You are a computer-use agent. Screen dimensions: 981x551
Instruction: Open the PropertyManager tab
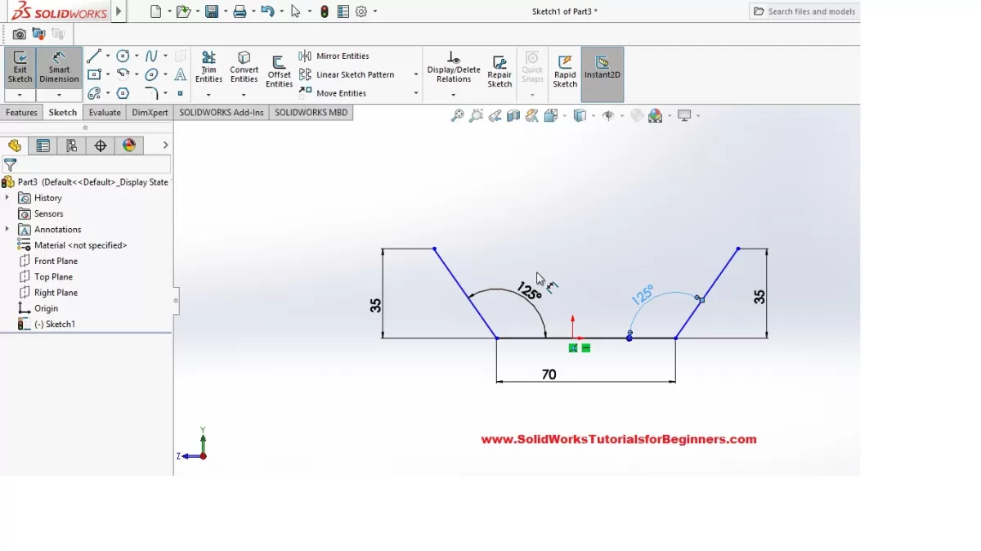tap(43, 146)
